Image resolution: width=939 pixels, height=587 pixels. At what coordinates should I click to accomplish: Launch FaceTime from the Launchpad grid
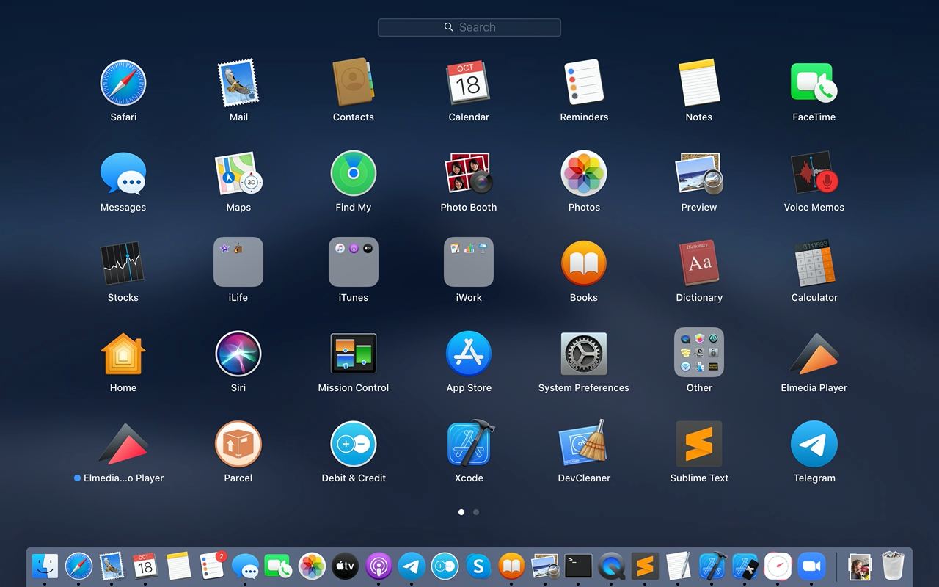814,83
